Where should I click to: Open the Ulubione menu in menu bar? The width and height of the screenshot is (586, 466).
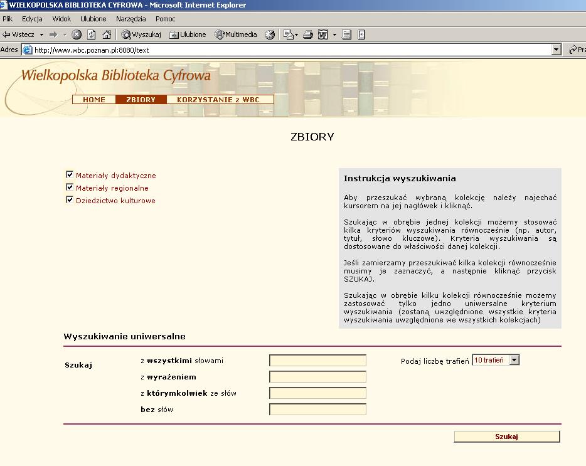click(x=93, y=19)
